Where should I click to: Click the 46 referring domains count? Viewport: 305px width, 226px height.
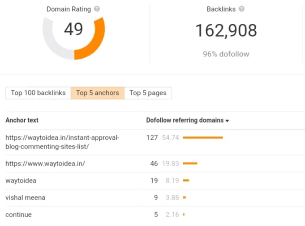click(154, 164)
